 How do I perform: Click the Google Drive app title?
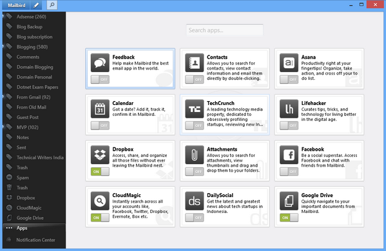click(317, 195)
